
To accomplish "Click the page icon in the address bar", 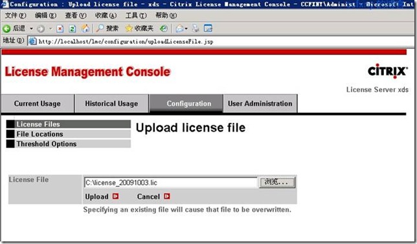I will click(x=32, y=41).
